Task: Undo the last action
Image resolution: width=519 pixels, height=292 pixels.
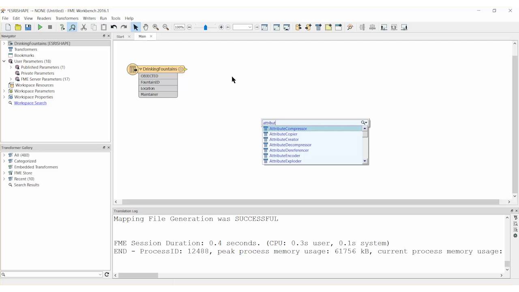Action: click(x=114, y=27)
